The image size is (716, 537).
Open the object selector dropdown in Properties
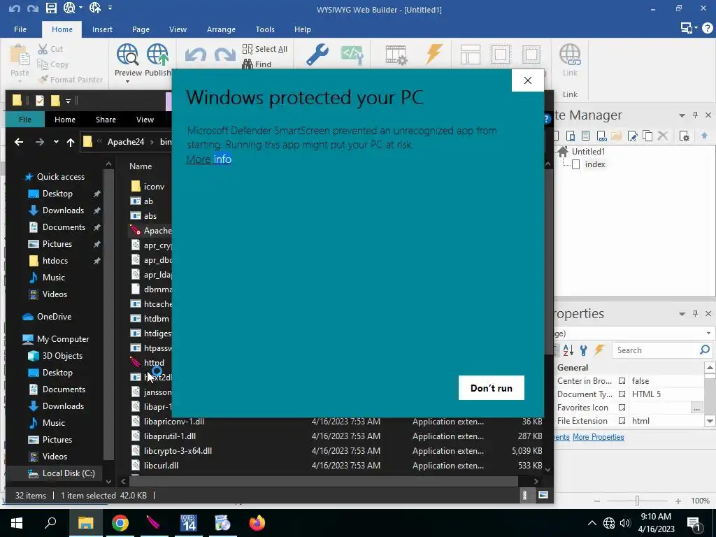708,334
